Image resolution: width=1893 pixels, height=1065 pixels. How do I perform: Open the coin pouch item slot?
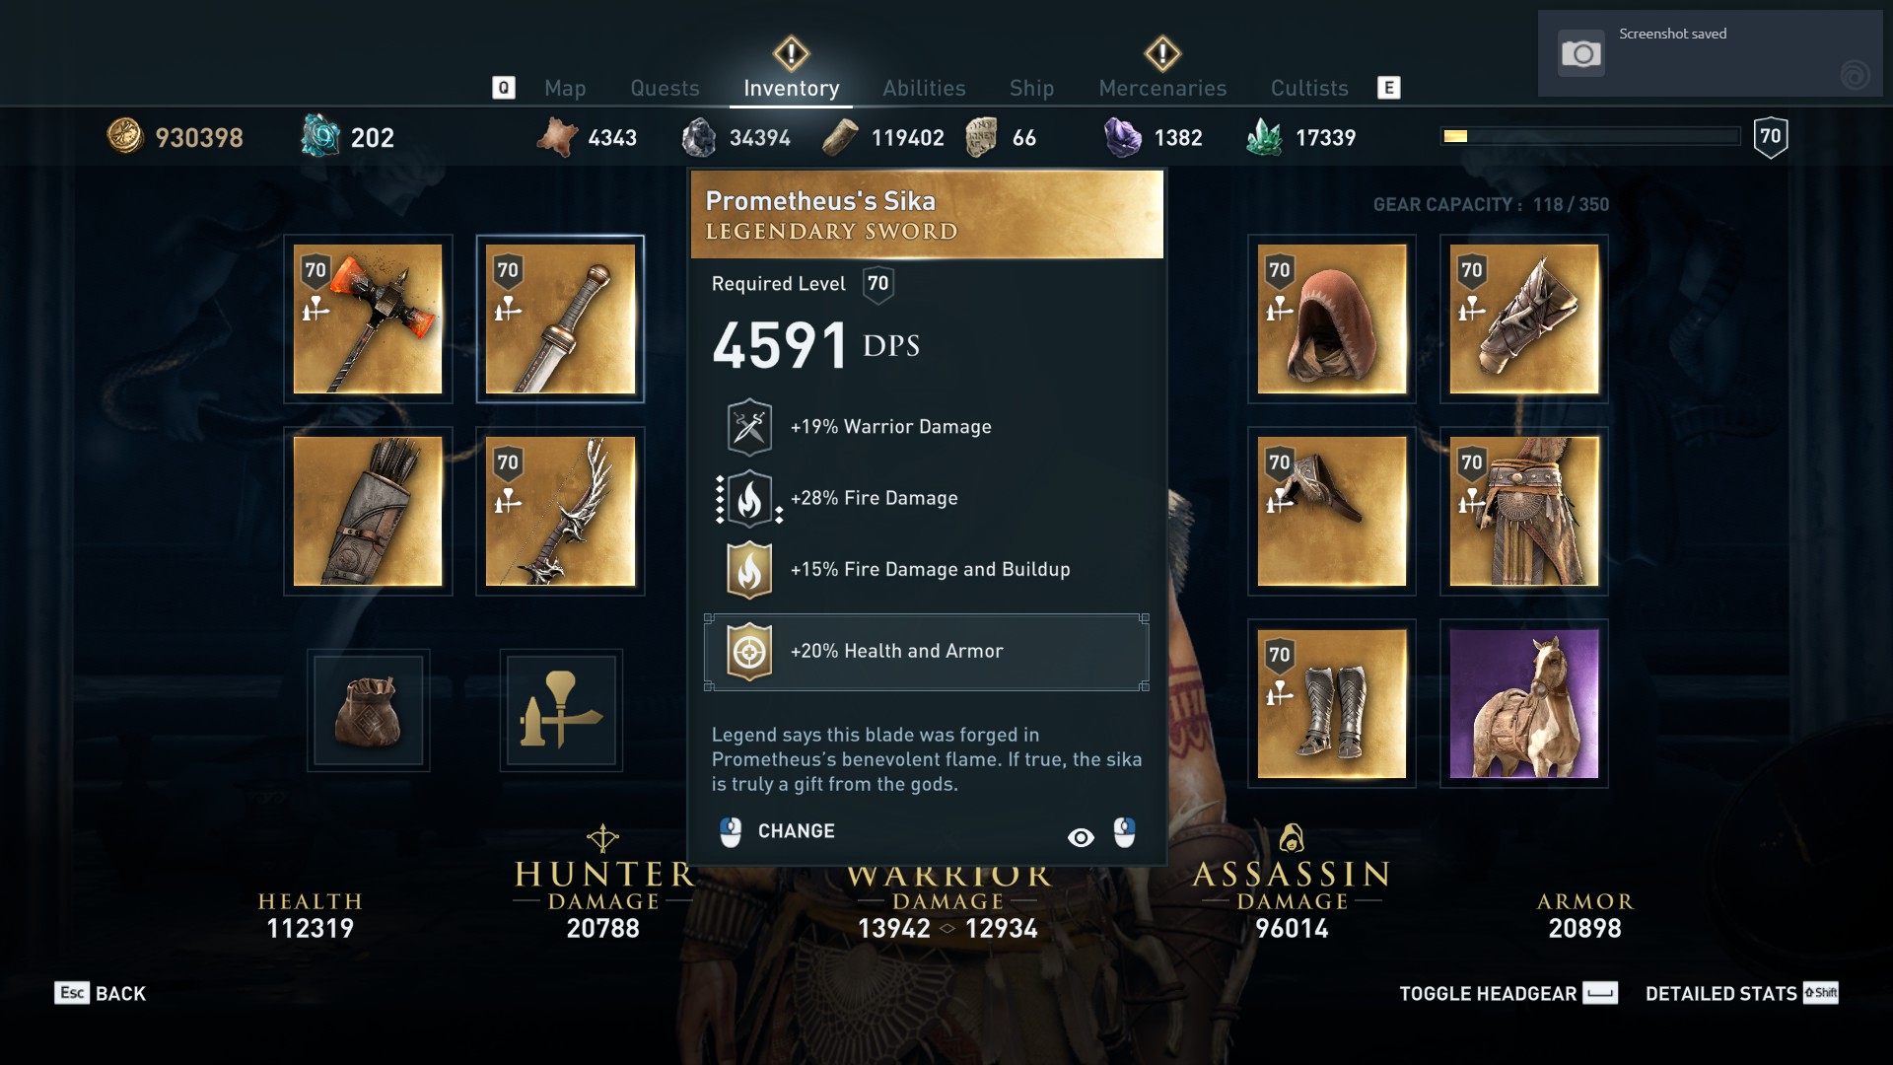coord(368,710)
